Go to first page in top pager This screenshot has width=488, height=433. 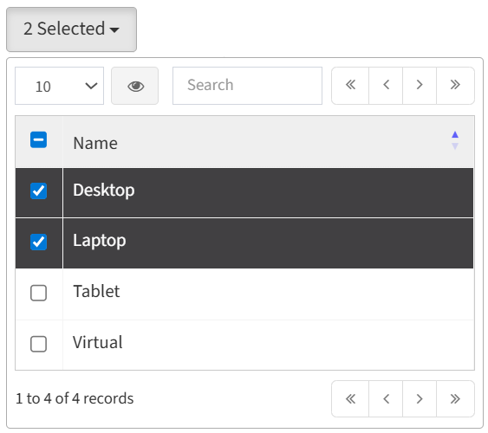tap(350, 86)
